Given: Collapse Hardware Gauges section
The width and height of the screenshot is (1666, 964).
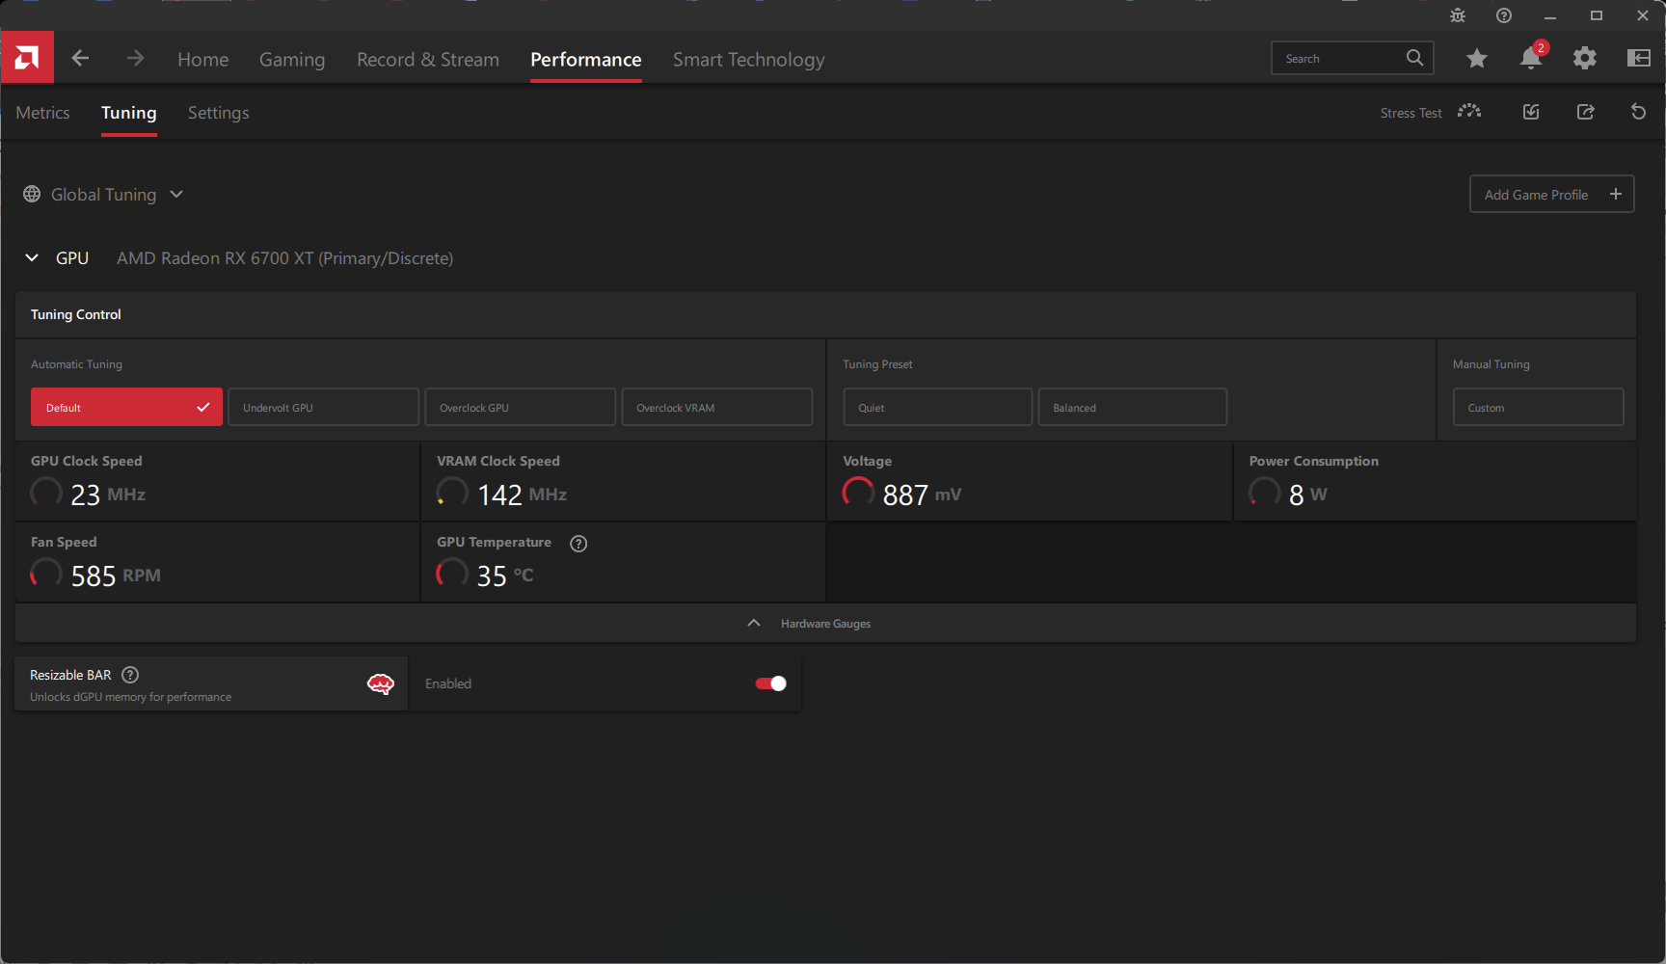Looking at the screenshot, I should (x=825, y=624).
